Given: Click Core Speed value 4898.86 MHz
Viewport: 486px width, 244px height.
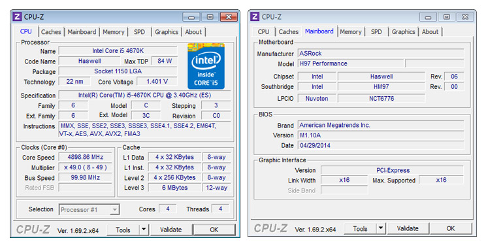Looking at the screenshot, I should coord(85,157).
